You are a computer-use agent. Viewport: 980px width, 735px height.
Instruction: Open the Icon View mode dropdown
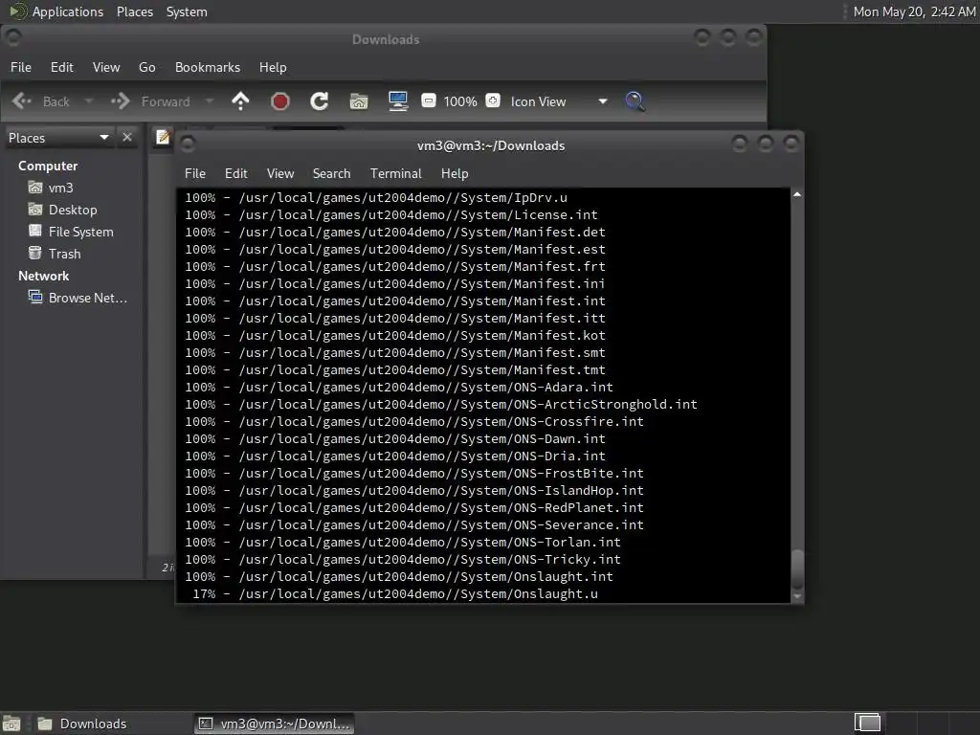click(559, 101)
